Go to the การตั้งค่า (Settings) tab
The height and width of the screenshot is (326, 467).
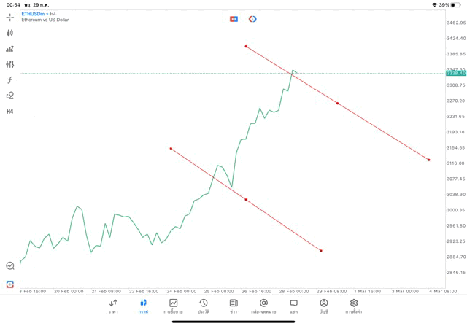coord(354,306)
